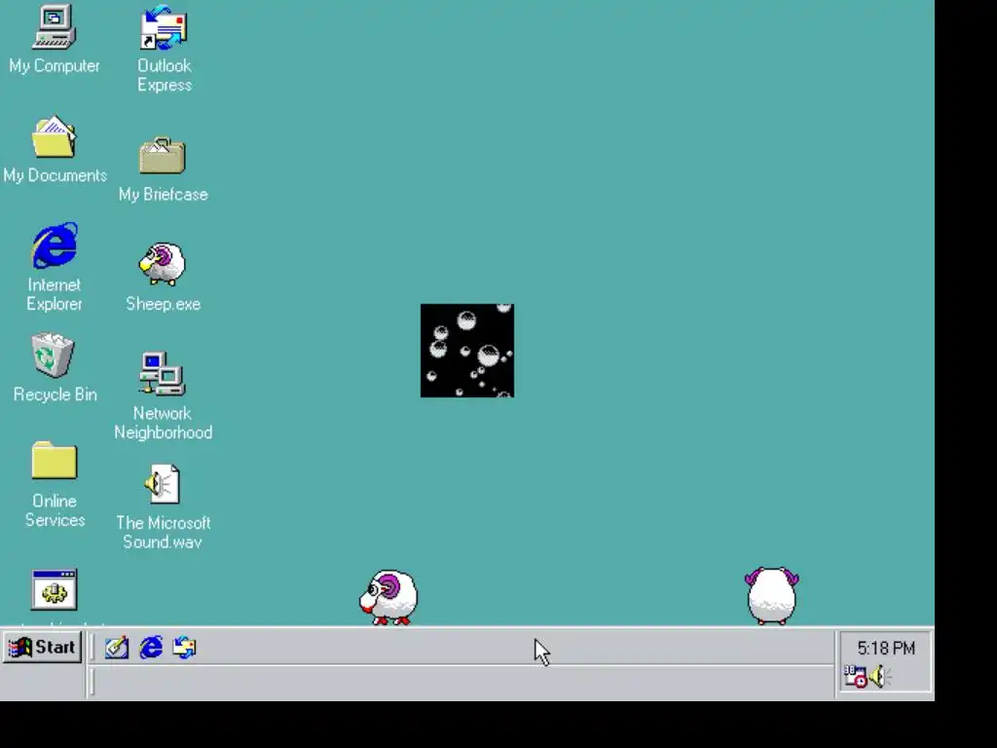Launch Internet Explorer from quick launch bar
Screen dimensions: 997x748
point(151,648)
